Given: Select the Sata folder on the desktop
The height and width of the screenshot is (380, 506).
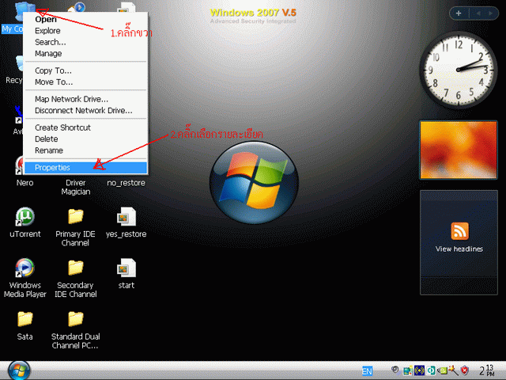Looking at the screenshot, I should pyautogui.click(x=25, y=325).
